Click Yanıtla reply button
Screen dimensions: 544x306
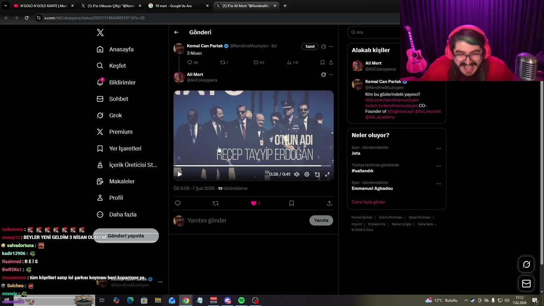(x=321, y=221)
